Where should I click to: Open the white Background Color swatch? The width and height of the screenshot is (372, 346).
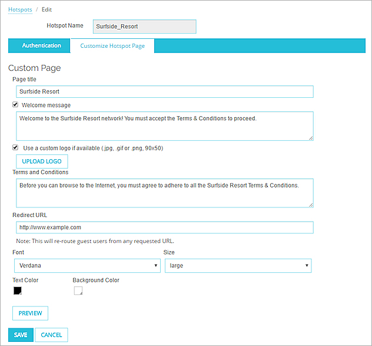(78, 291)
